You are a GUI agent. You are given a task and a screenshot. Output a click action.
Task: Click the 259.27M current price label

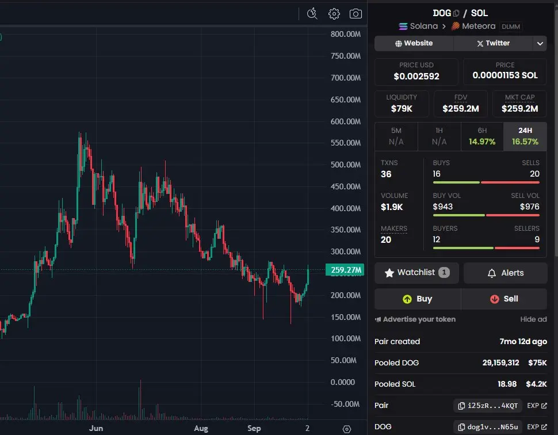tap(345, 270)
